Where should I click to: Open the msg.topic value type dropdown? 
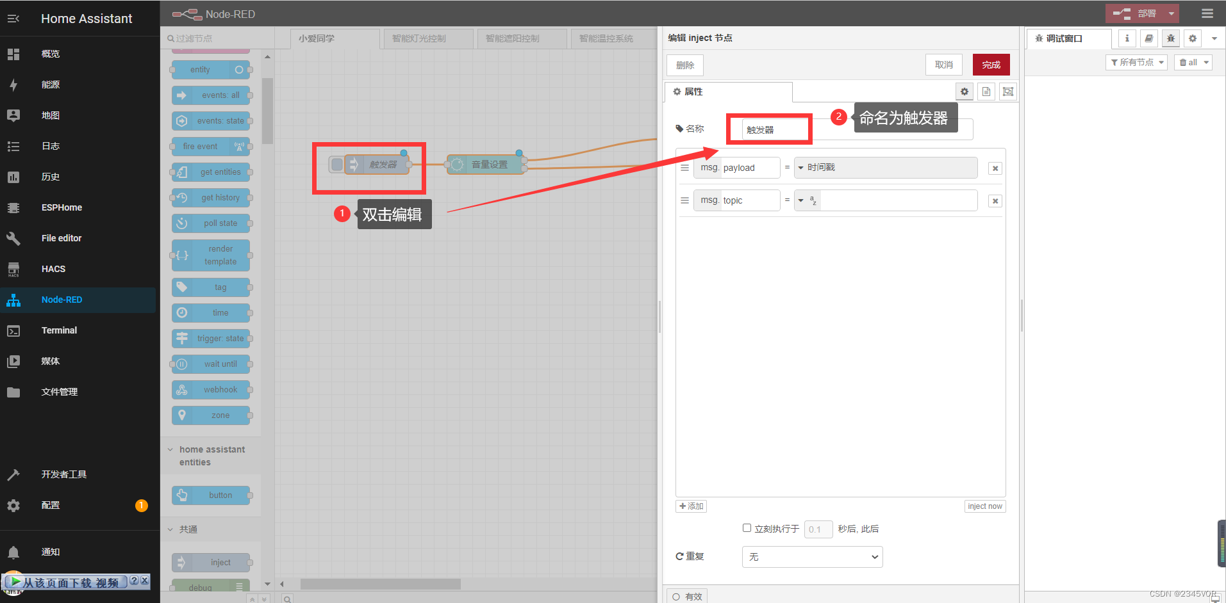808,200
